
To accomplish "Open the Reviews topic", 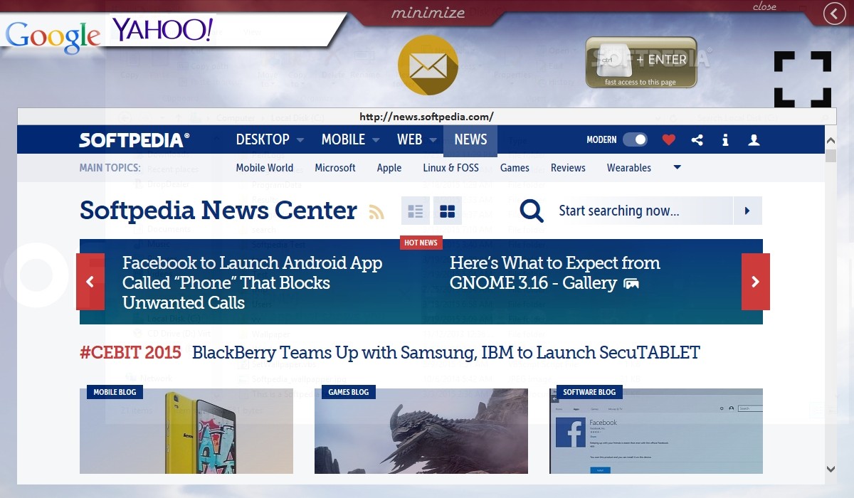I will [x=568, y=168].
